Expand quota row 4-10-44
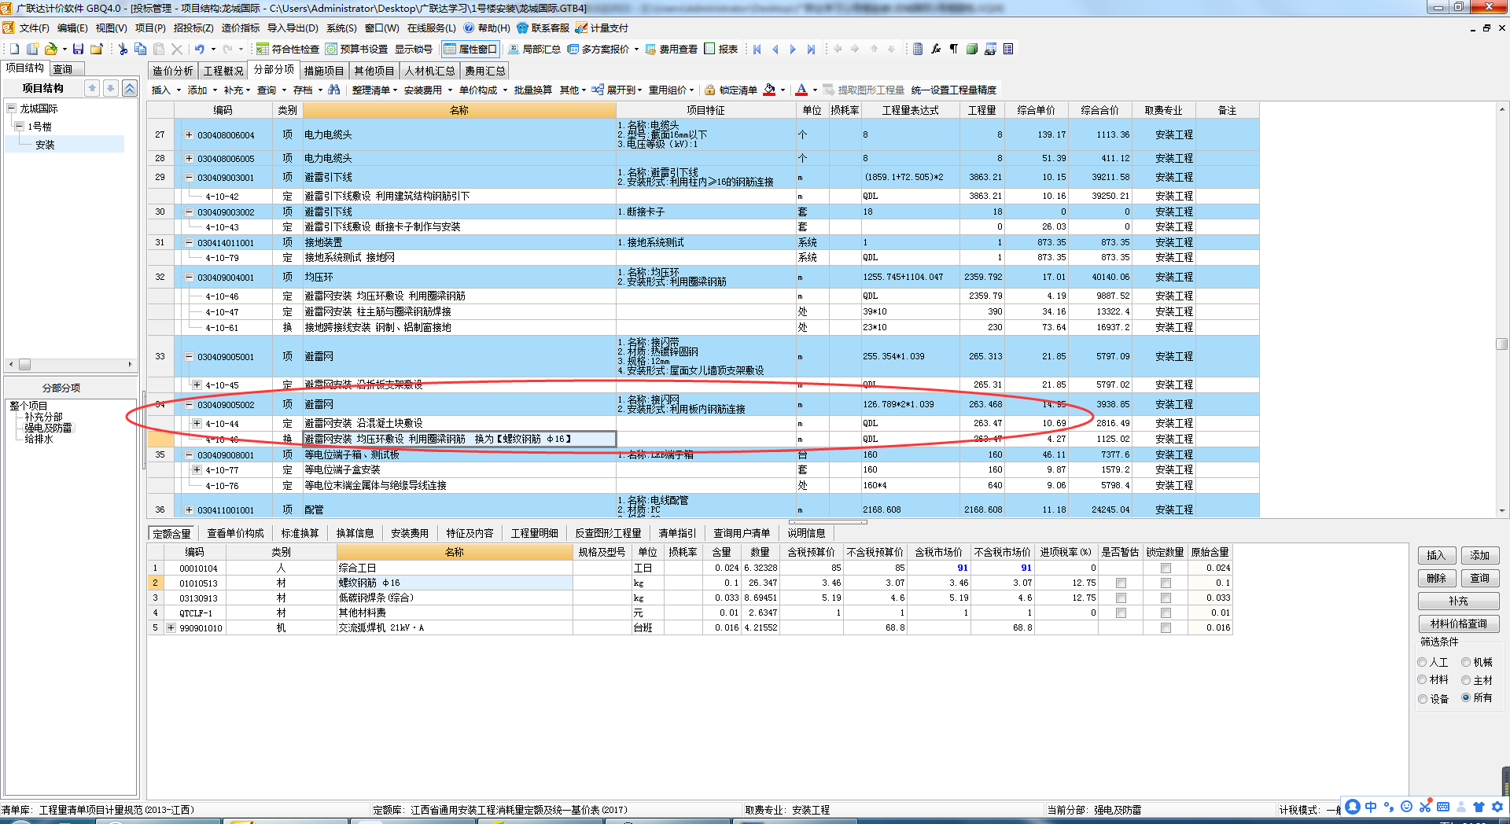The image size is (1510, 824). click(197, 423)
